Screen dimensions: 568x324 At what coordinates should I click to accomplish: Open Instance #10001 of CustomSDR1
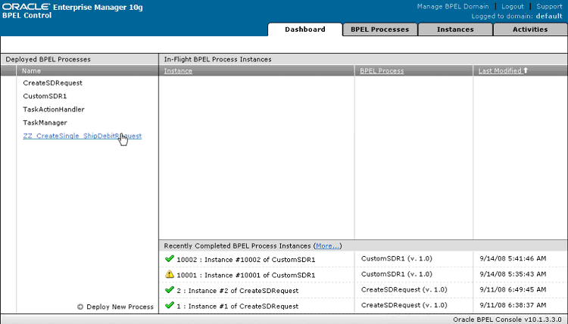pos(246,275)
